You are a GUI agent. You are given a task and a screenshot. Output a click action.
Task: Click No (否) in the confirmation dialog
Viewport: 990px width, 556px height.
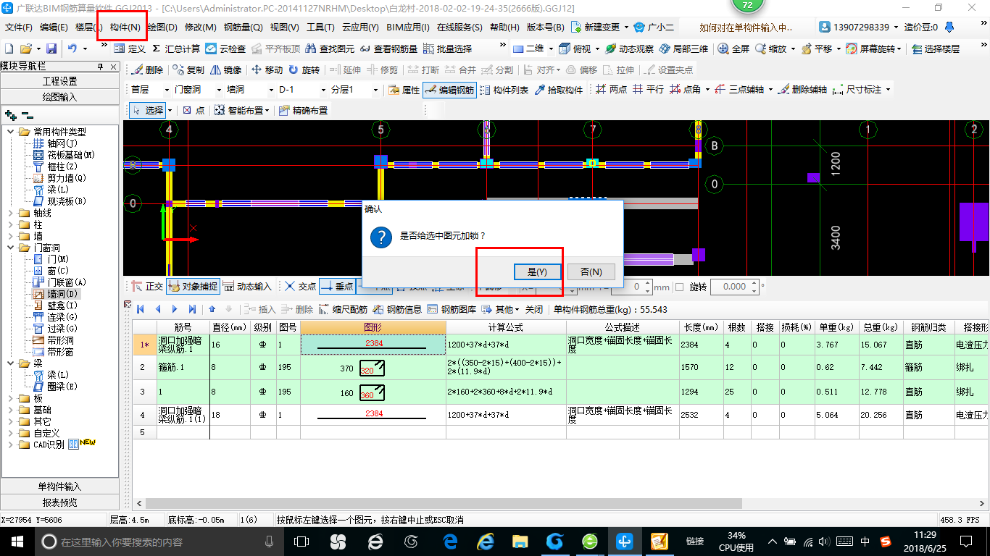point(591,271)
